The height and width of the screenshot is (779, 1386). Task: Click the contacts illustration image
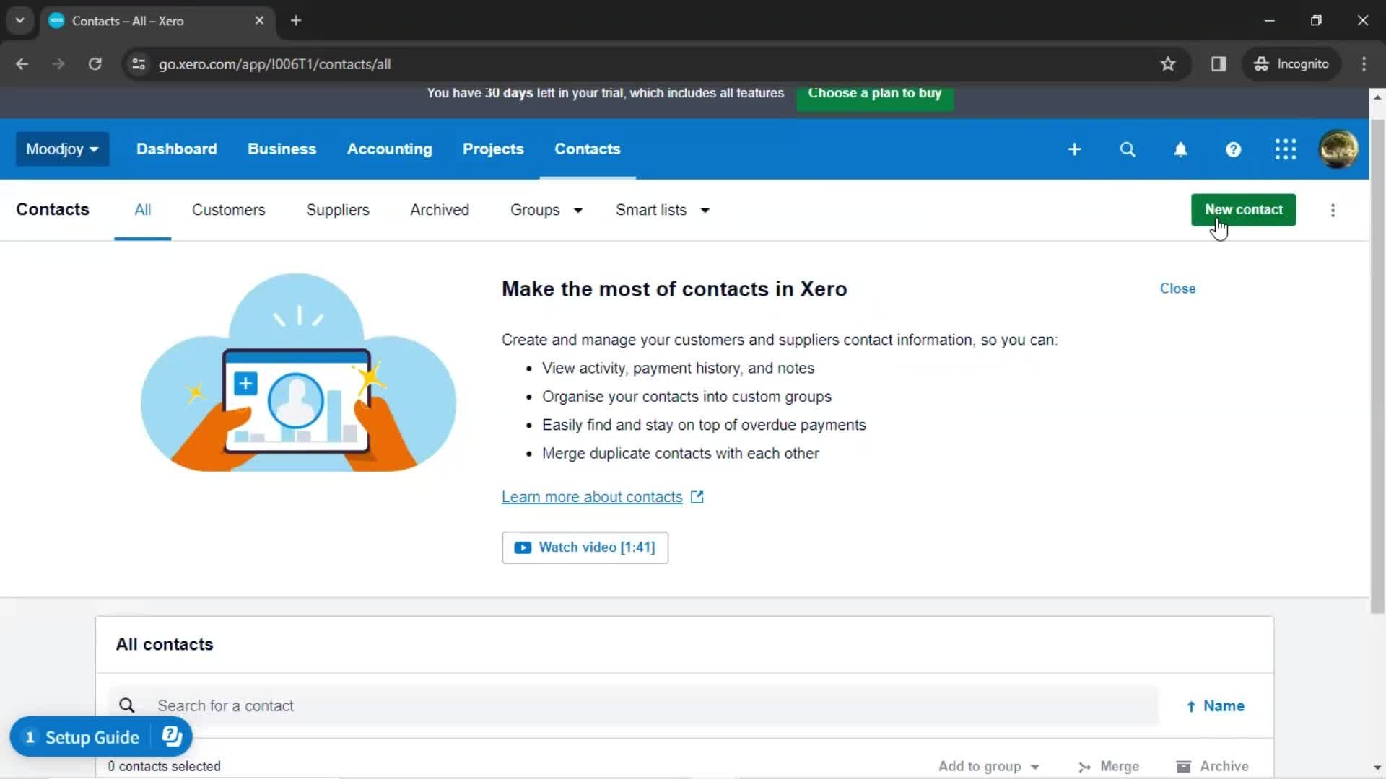(x=298, y=373)
